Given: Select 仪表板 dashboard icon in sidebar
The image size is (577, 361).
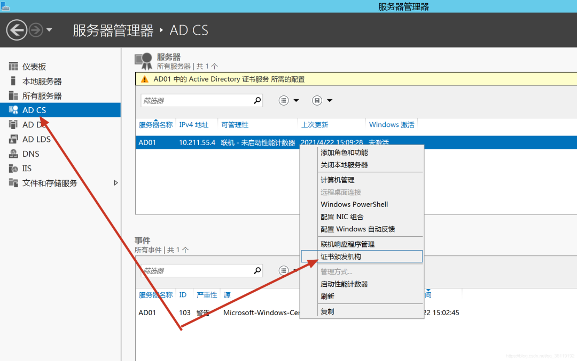Looking at the screenshot, I should (13, 67).
